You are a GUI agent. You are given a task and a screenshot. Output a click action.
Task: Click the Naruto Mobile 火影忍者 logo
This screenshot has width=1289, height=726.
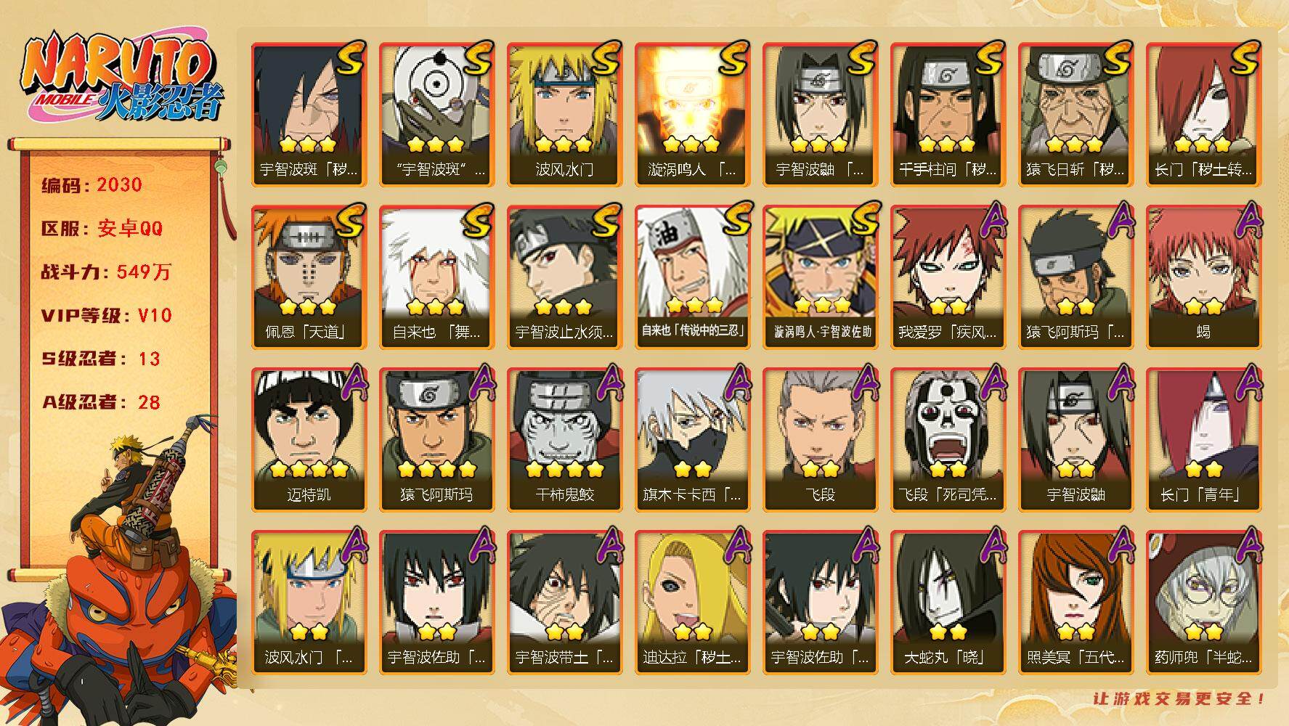click(x=121, y=78)
